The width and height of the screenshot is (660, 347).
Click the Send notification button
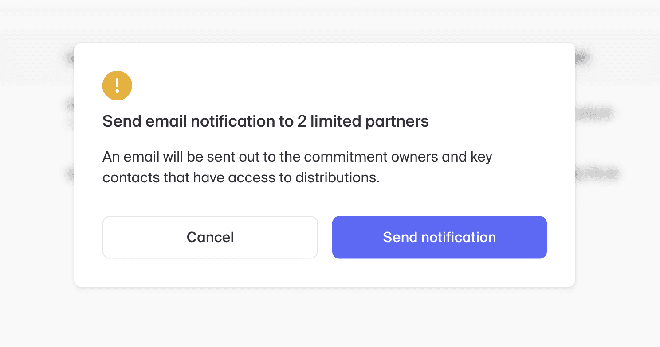[x=439, y=237]
